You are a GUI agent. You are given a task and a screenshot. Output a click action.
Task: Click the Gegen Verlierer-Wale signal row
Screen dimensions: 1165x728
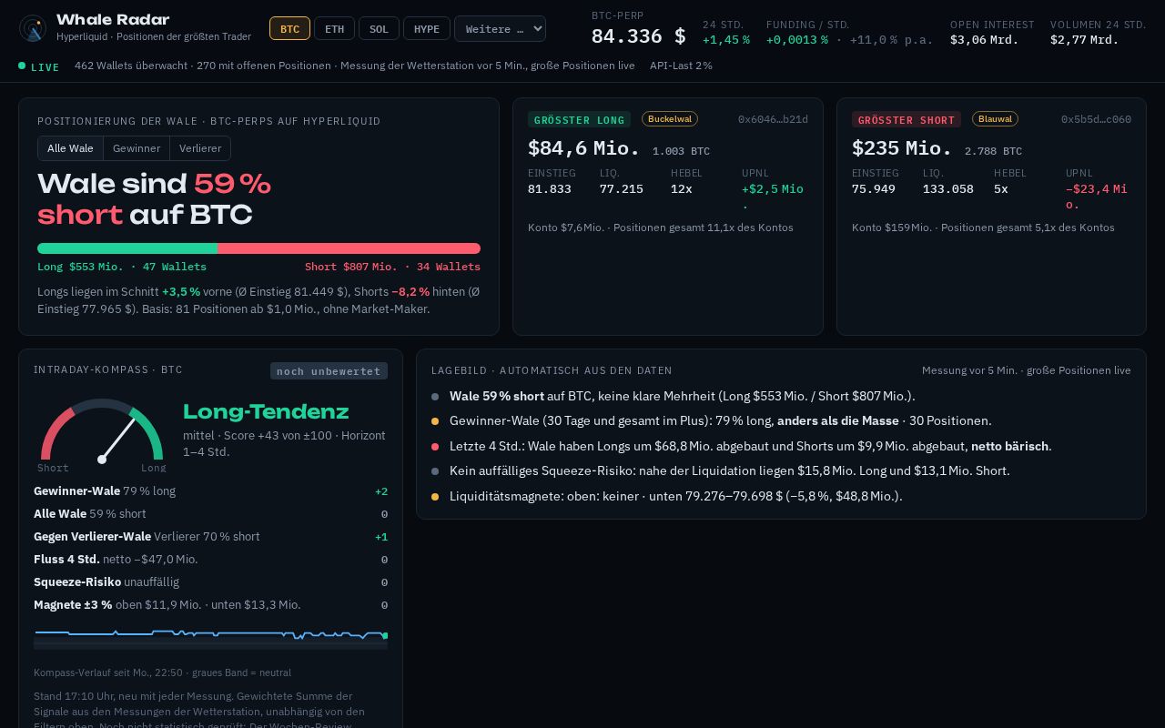coord(210,537)
